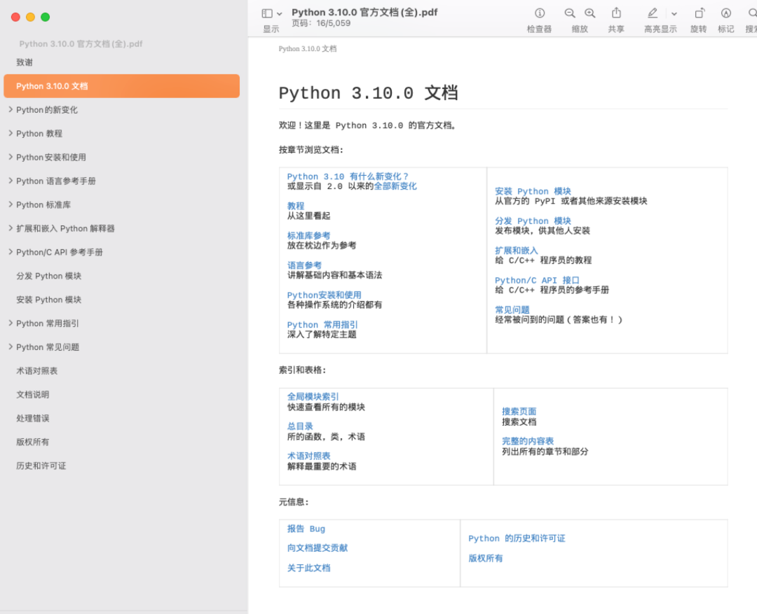Expand Python 常见问题 in sidebar
The image size is (757, 614).
click(11, 347)
